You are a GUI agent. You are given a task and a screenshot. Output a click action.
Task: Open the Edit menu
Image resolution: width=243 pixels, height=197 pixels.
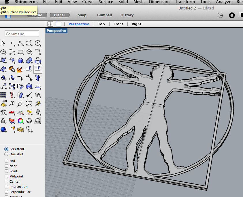point(59,2)
